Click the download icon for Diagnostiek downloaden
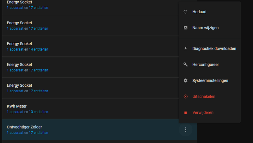Image resolution: width=253 pixels, height=143 pixels. pos(186,49)
